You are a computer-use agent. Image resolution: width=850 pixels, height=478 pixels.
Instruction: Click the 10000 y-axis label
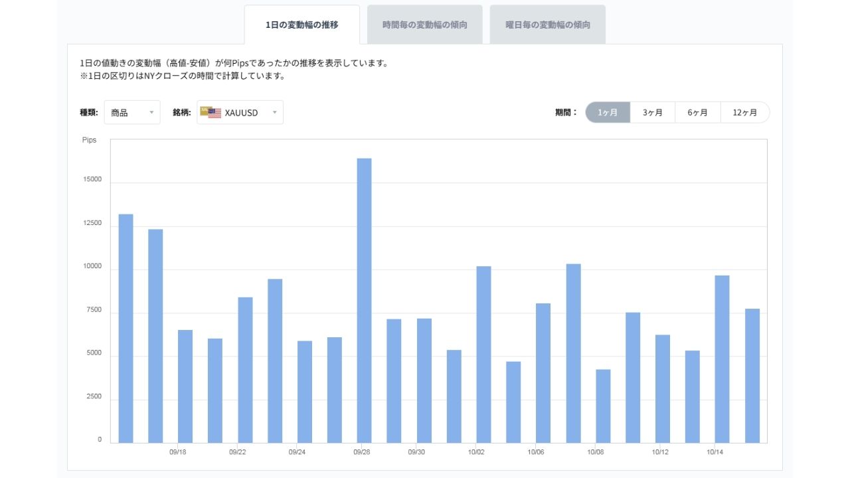[92, 267]
